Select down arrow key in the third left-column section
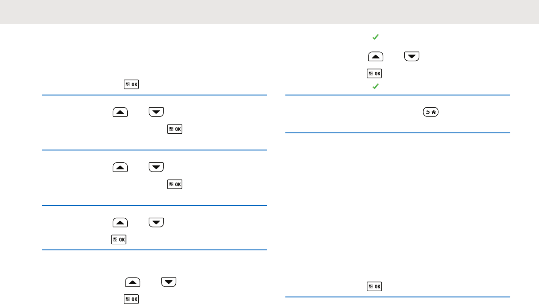Image resolution: width=539 pixels, height=304 pixels. [156, 167]
